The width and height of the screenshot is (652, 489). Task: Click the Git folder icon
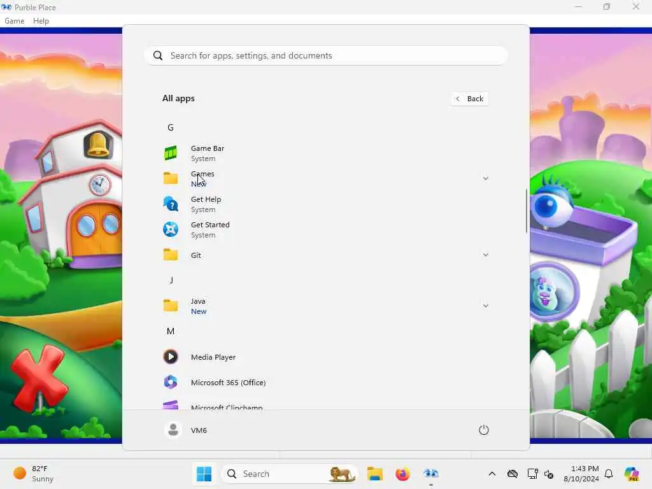coord(171,255)
